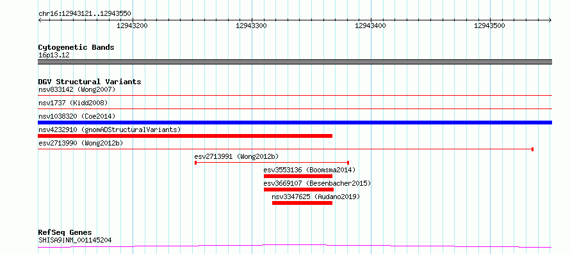
Task: Click the ruler's right arrowhead
Action: [x=550, y=20]
